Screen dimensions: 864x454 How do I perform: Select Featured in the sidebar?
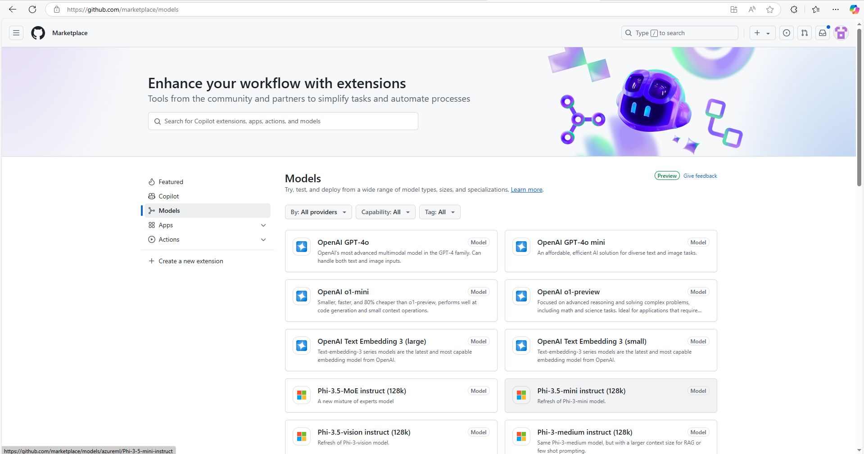pos(208,182)
